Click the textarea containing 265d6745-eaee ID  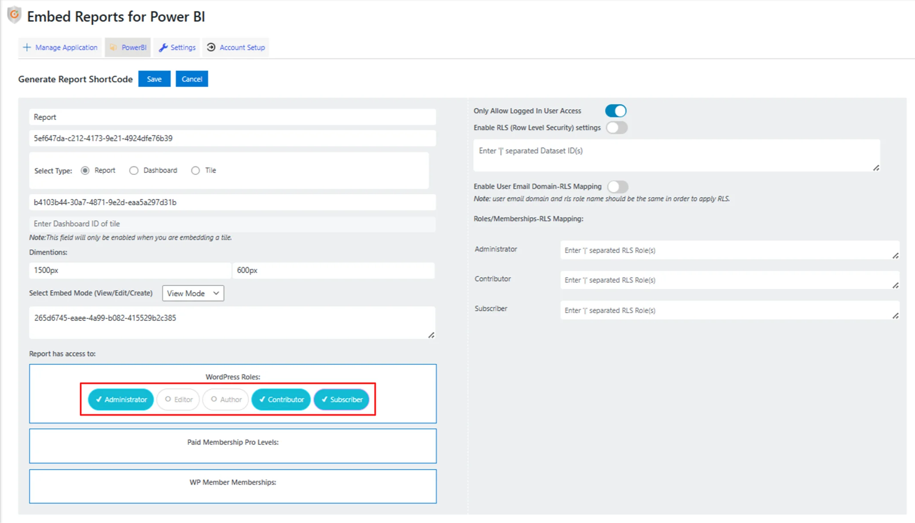tap(233, 322)
